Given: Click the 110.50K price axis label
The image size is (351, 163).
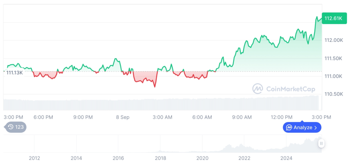Looking at the screenshot, I should 333,94.
